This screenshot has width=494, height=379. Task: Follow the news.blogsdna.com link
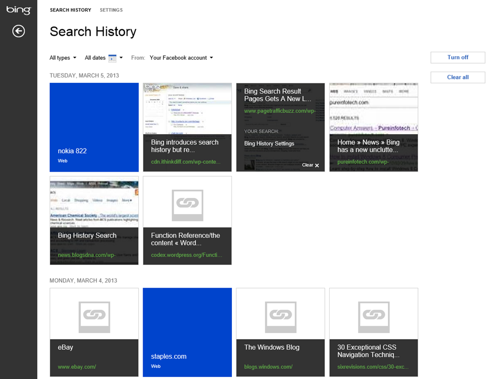click(x=87, y=255)
